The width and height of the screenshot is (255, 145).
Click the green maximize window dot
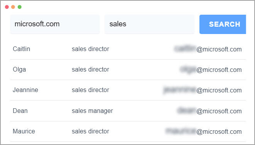point(20,7)
